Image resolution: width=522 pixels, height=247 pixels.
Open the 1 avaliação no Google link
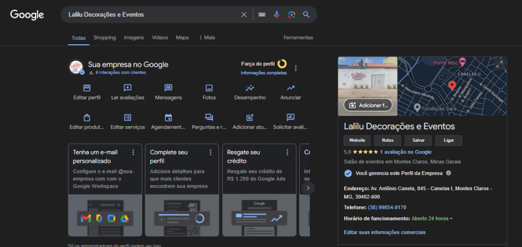click(x=405, y=152)
